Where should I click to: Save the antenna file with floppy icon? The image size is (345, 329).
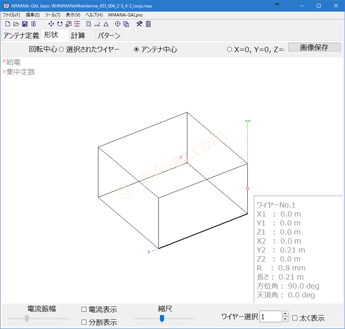(x=25, y=24)
